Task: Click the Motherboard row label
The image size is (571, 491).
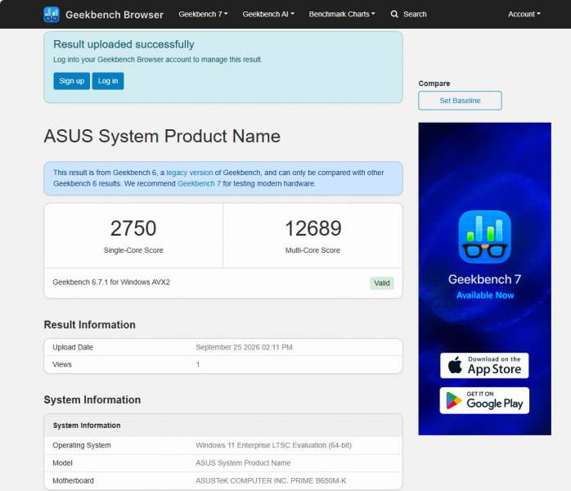Action: [x=73, y=481]
